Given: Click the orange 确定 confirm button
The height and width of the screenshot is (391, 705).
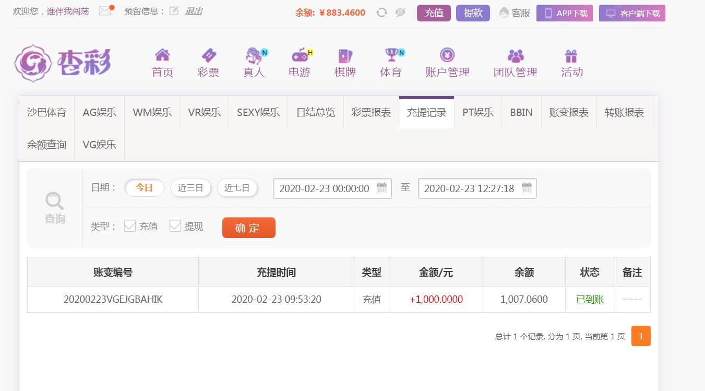Looking at the screenshot, I should point(249,228).
